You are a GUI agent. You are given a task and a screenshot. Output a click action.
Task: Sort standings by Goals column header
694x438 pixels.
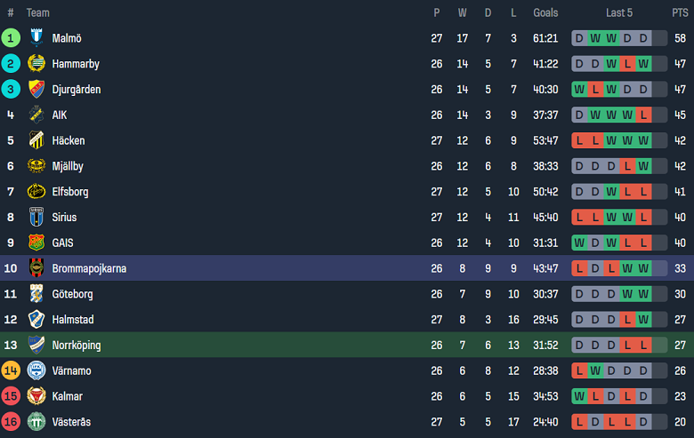(x=545, y=12)
